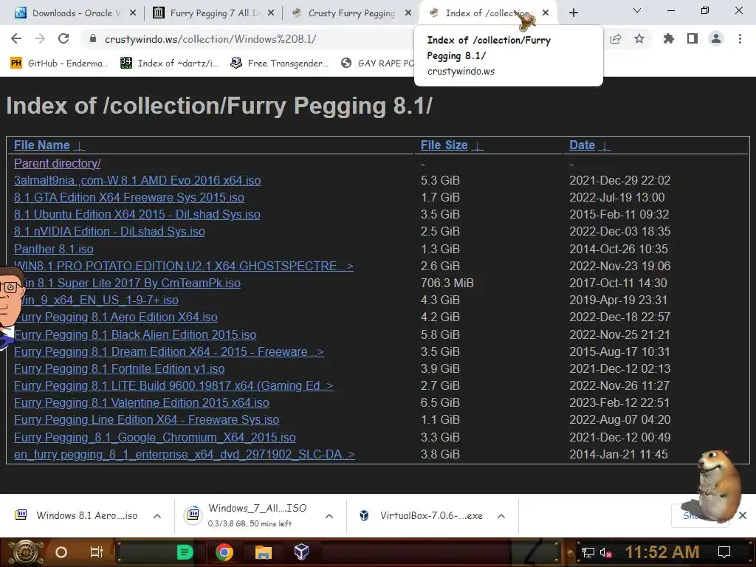Download Google Chromium X64 2015 iso
The image size is (756, 567).
(155, 437)
